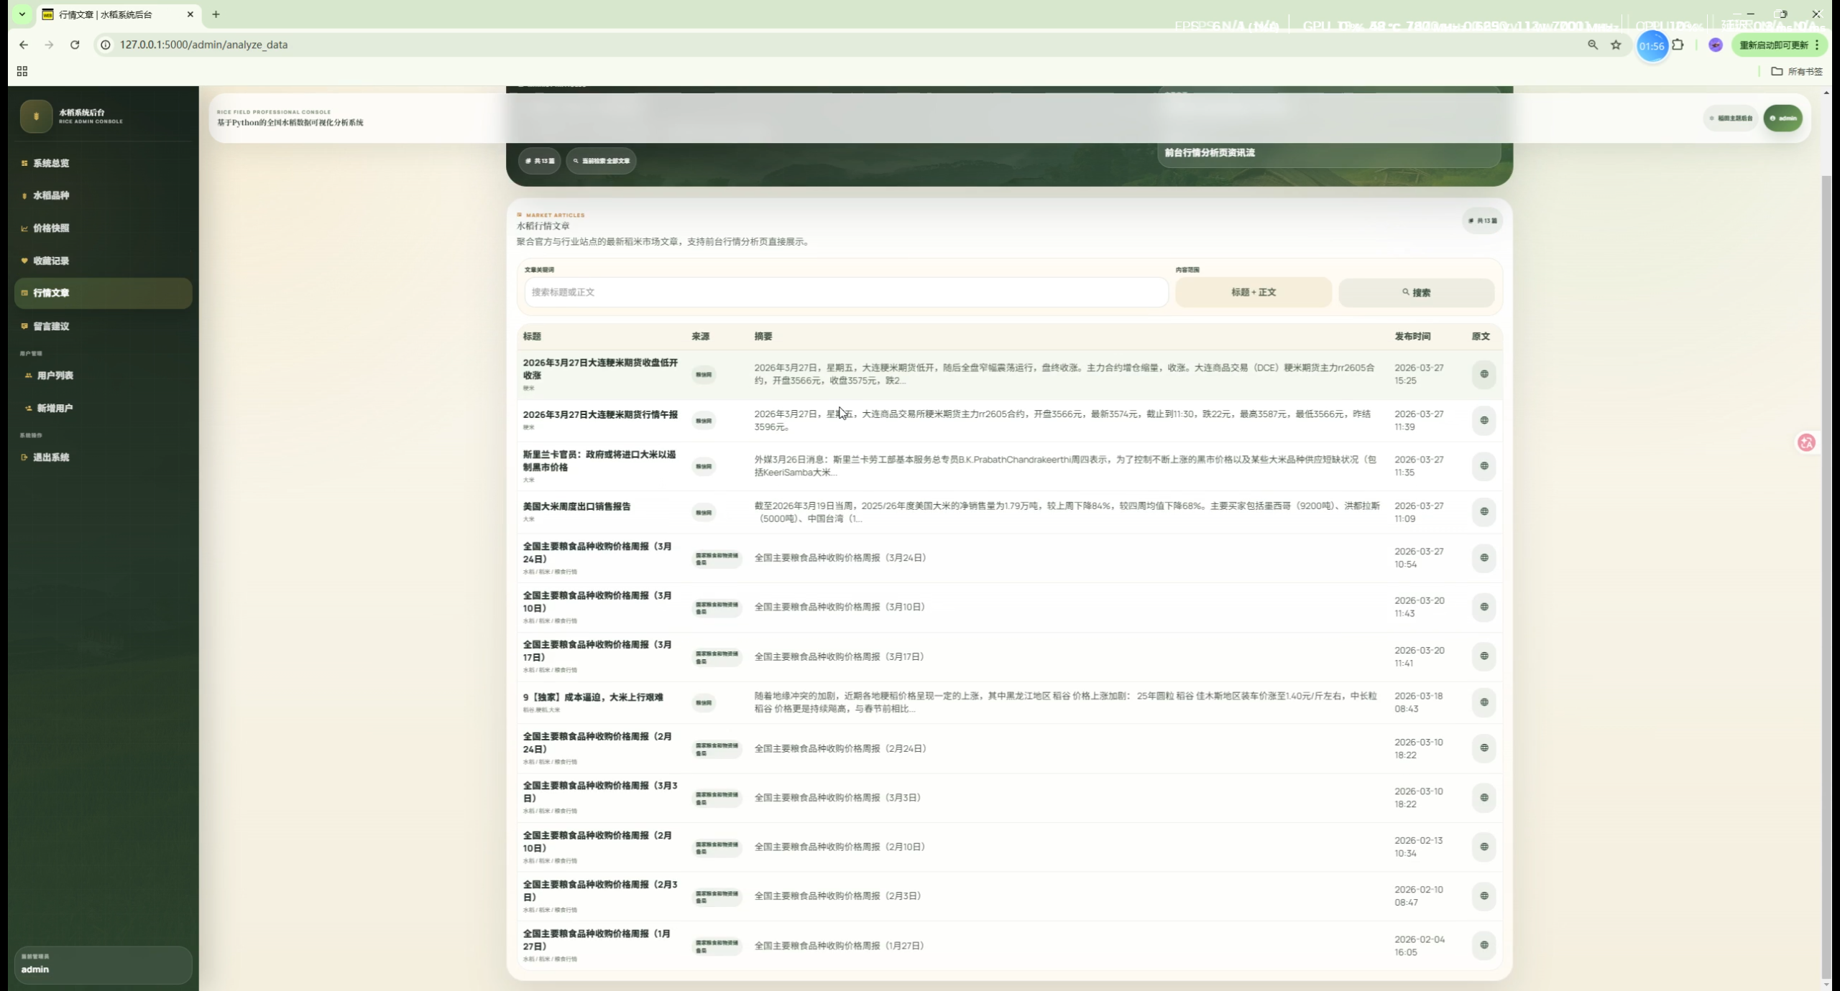Screen dimensions: 1840x991
Task: Go to 系统总览 in the sidebar
Action: [x=51, y=163]
